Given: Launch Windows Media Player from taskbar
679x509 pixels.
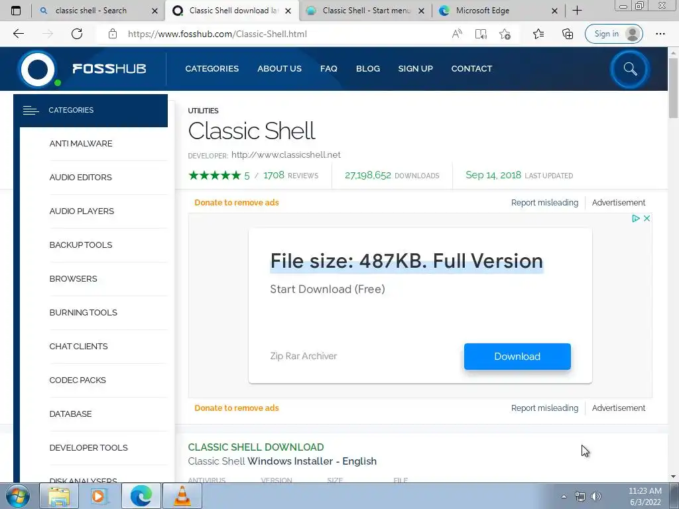Looking at the screenshot, I should click(98, 496).
